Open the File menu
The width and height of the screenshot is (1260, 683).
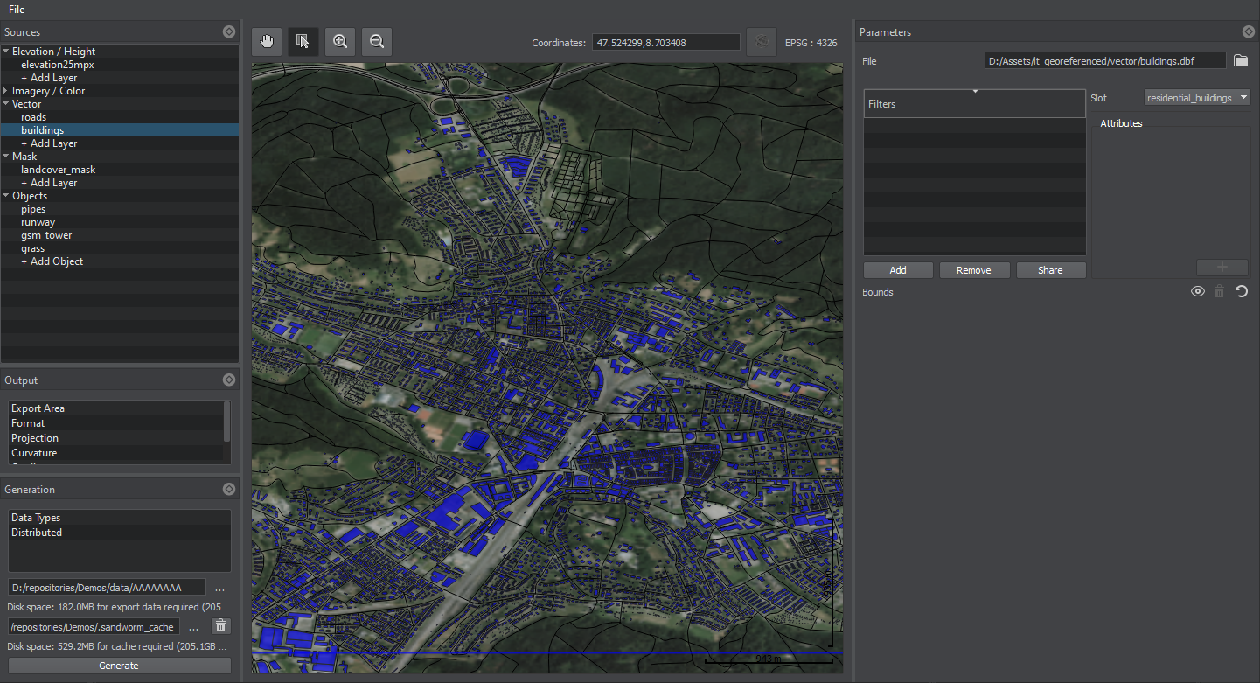(x=17, y=10)
